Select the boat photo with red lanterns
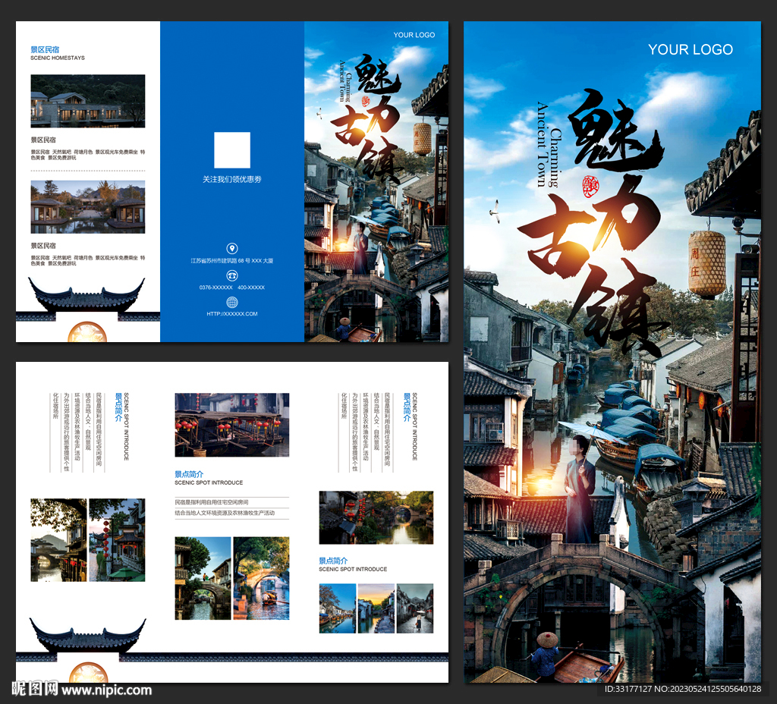 point(231,424)
